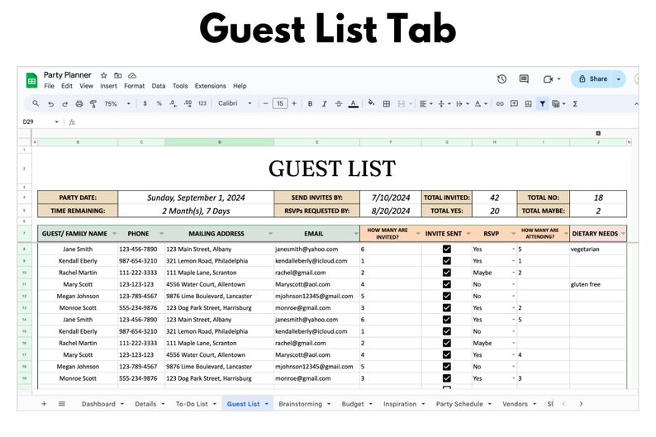Toggle Invite Sent checkbox in row 19
Viewport: 656px width, 437px height.
[x=447, y=378]
